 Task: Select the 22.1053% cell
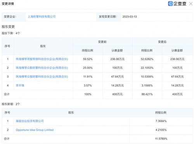pos(147,68)
